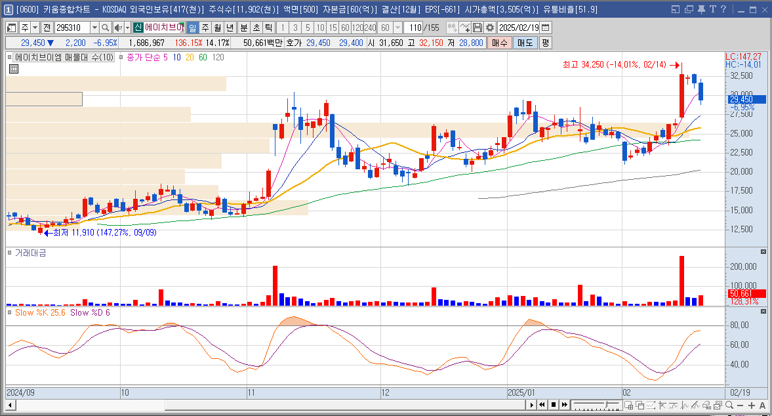Image resolution: width=772 pixels, height=416 pixels.
Task: Open the stock code 295310 dropdown arrow
Action: point(94,28)
